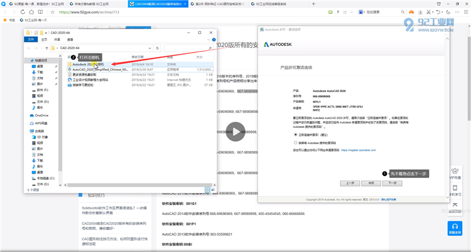This screenshot has height=252, width=471.
Task: Toggle night mode with the moon icon
Action: tap(448, 12)
